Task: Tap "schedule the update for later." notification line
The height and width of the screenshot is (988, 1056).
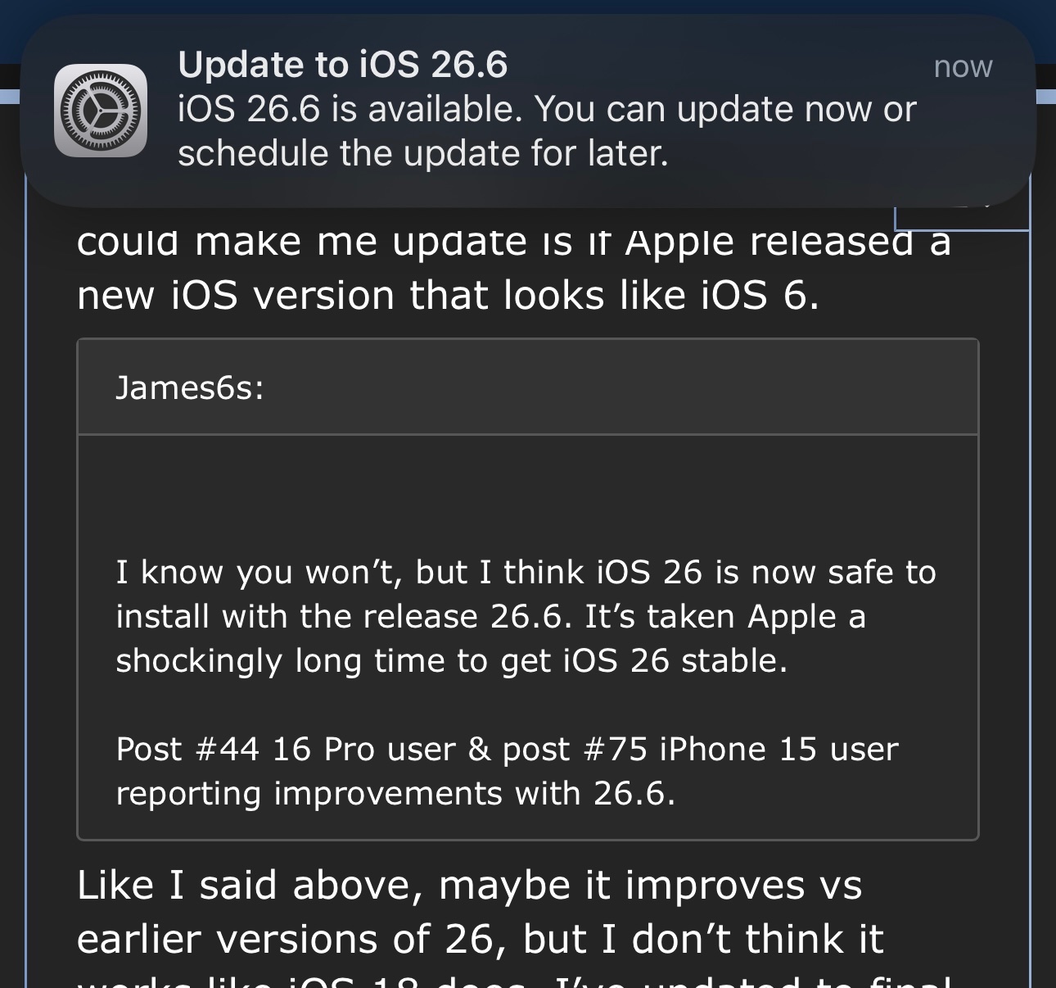Action: point(423,153)
